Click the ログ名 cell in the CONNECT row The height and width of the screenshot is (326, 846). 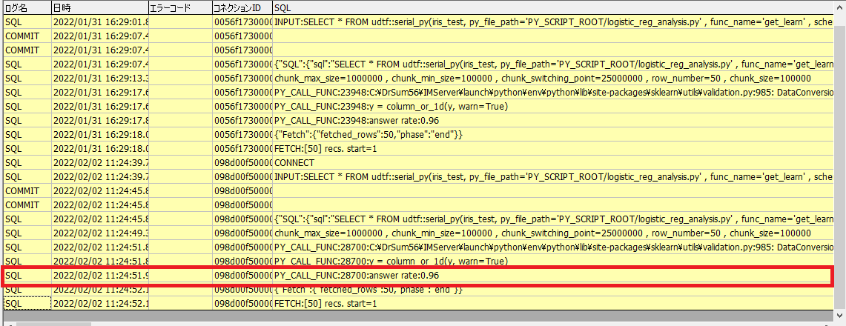click(27, 163)
